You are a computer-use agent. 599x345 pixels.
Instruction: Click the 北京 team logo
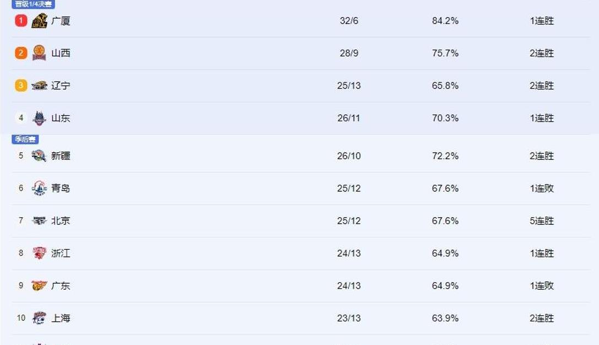tap(39, 221)
